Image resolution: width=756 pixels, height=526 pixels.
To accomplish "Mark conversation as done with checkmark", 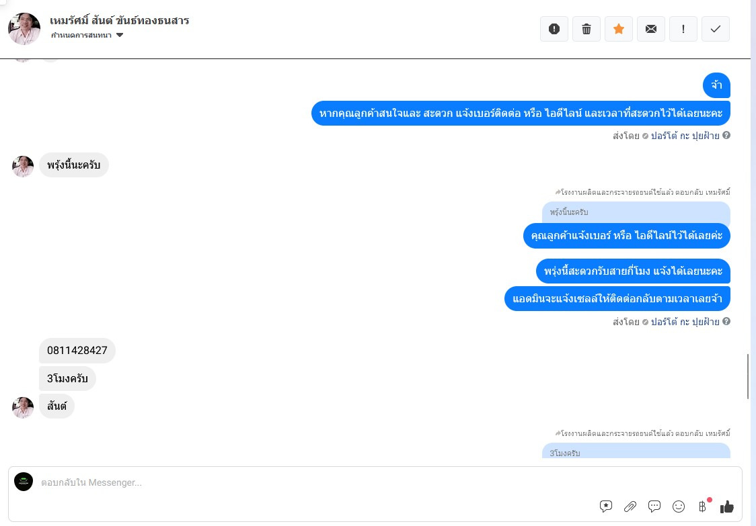I will (x=716, y=29).
